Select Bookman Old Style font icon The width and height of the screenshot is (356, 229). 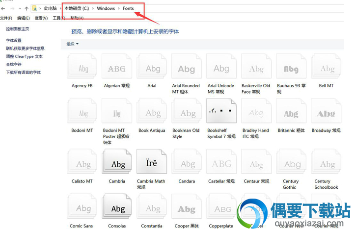click(187, 111)
